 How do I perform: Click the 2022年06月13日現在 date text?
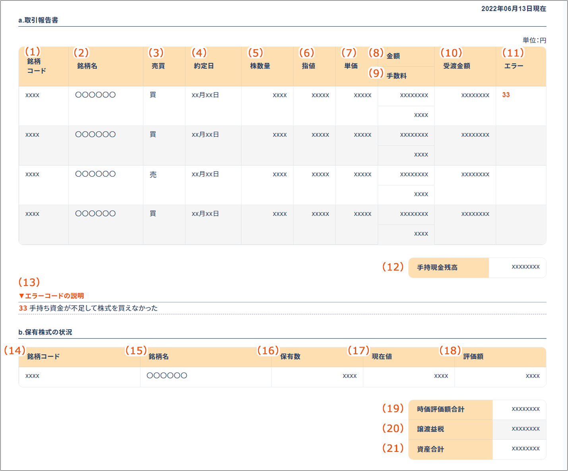click(x=514, y=9)
